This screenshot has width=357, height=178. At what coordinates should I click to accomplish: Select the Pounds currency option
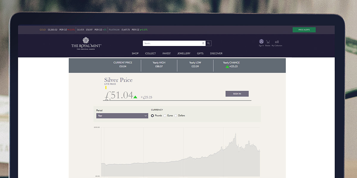153,116
